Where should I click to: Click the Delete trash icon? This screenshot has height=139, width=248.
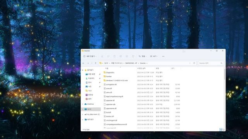133,56
